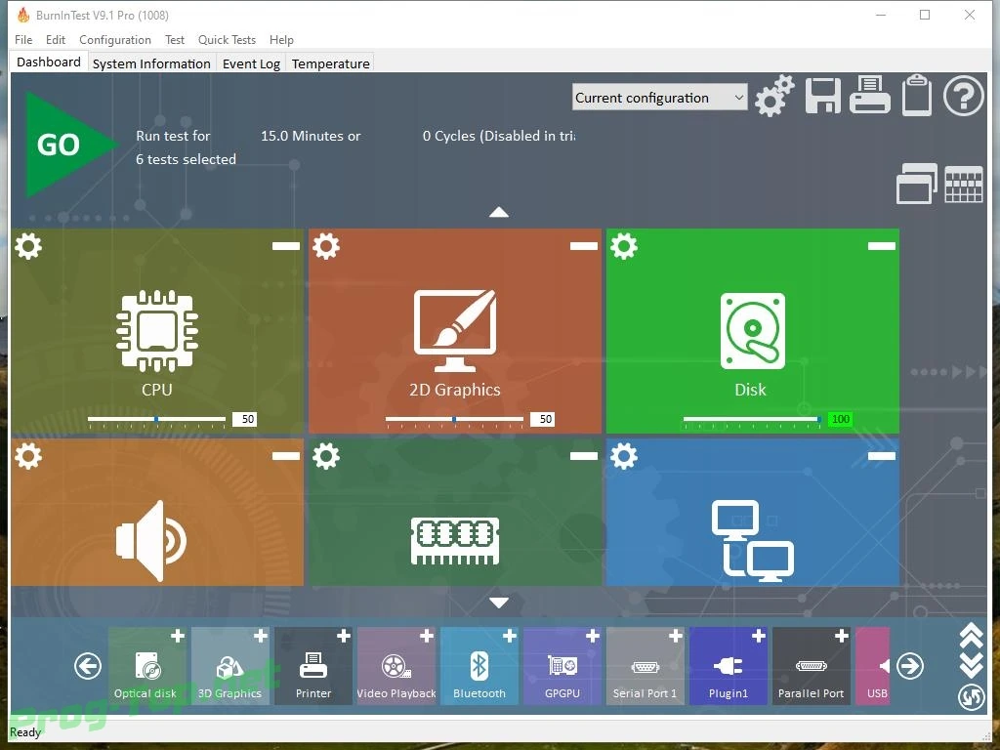The height and width of the screenshot is (750, 1000).
Task: Add the 3D Graphics test
Action: pyautogui.click(x=261, y=636)
